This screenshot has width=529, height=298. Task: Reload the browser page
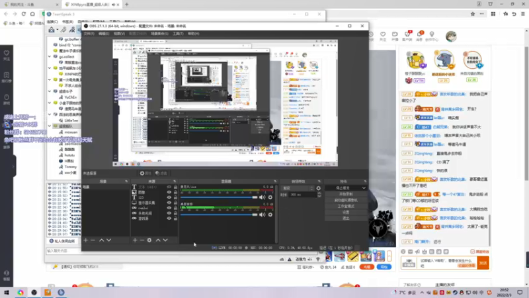pos(24,14)
